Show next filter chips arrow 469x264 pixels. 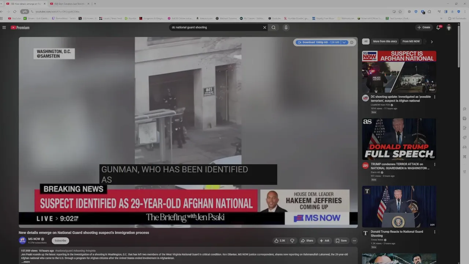[432, 42]
